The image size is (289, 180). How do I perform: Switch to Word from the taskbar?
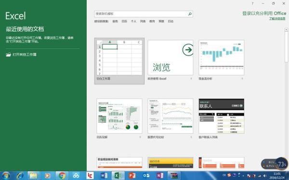[x=104, y=176]
